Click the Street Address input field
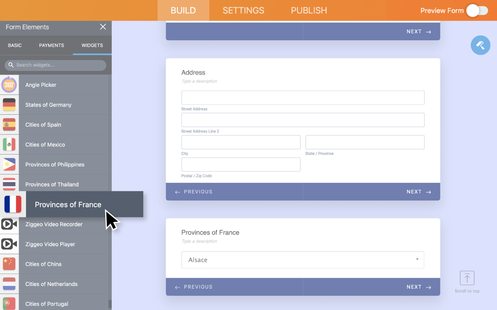The width and height of the screenshot is (497, 310). click(302, 98)
